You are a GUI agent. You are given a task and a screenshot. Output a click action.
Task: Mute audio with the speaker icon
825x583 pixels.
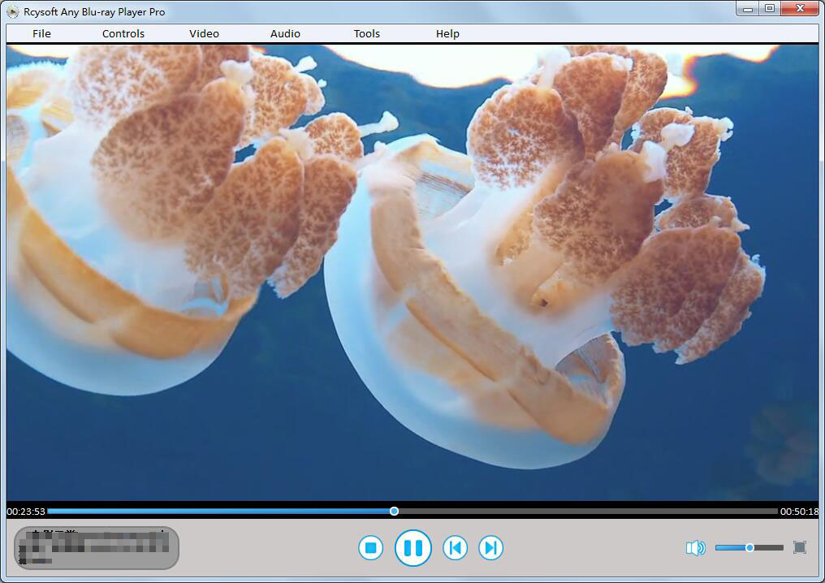coord(695,548)
